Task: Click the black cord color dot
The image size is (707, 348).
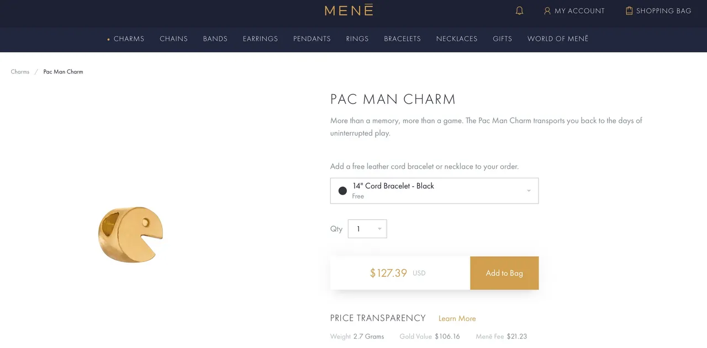Action: click(x=342, y=191)
